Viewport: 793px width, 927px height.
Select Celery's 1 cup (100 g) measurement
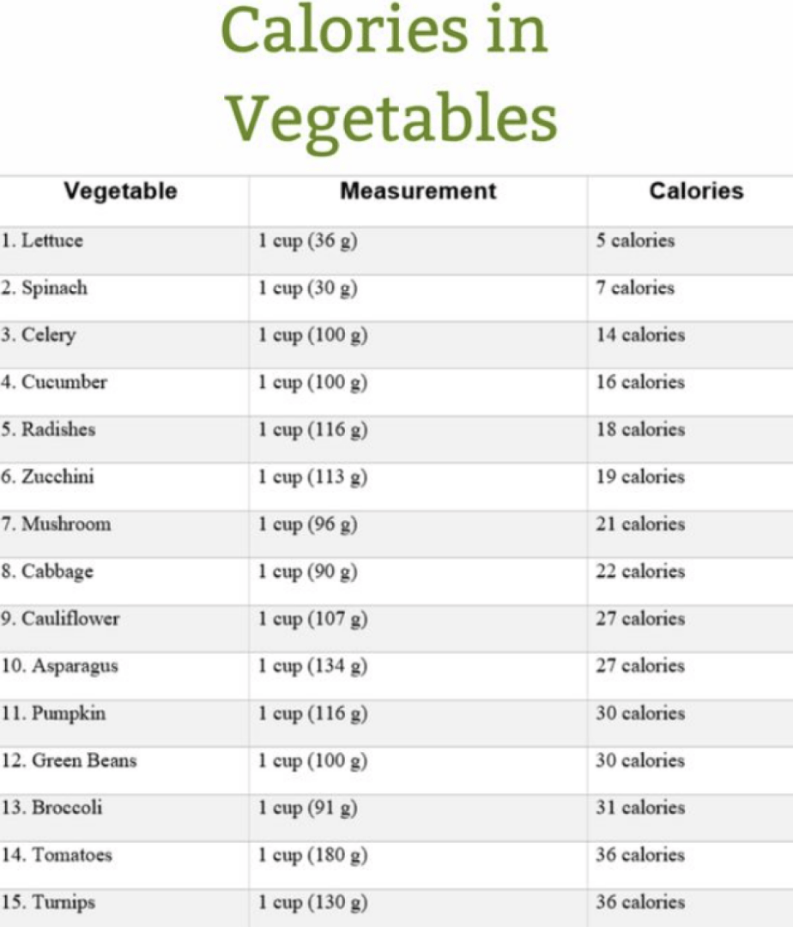[312, 336]
